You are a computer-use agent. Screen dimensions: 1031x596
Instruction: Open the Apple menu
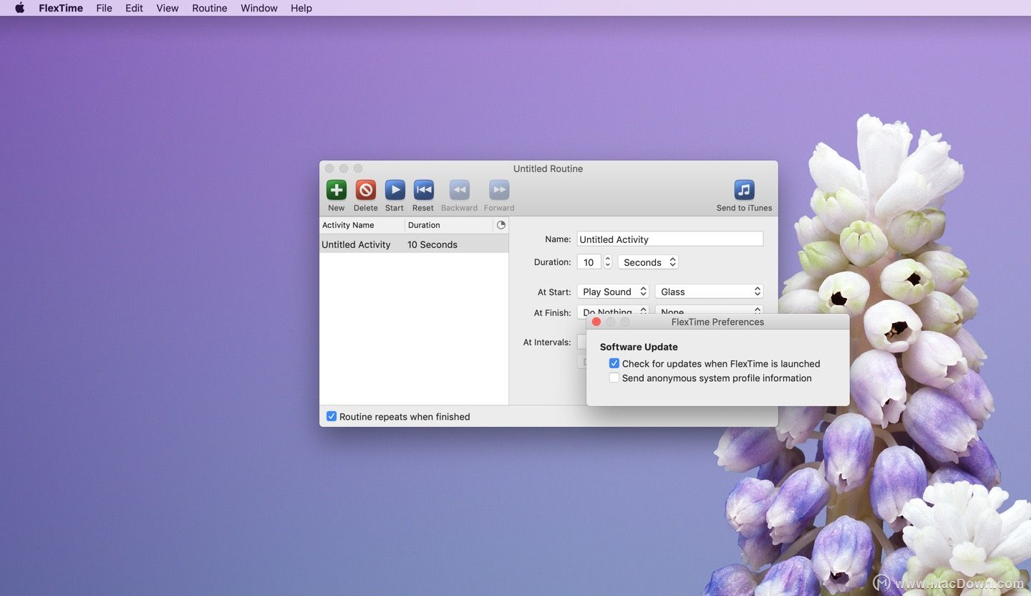20,8
